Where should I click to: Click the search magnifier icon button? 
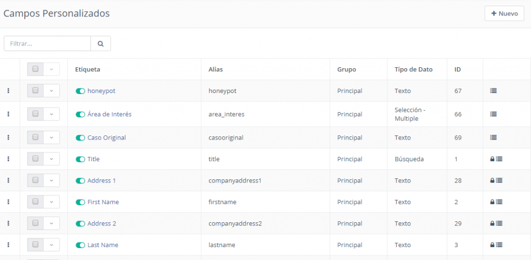point(101,44)
